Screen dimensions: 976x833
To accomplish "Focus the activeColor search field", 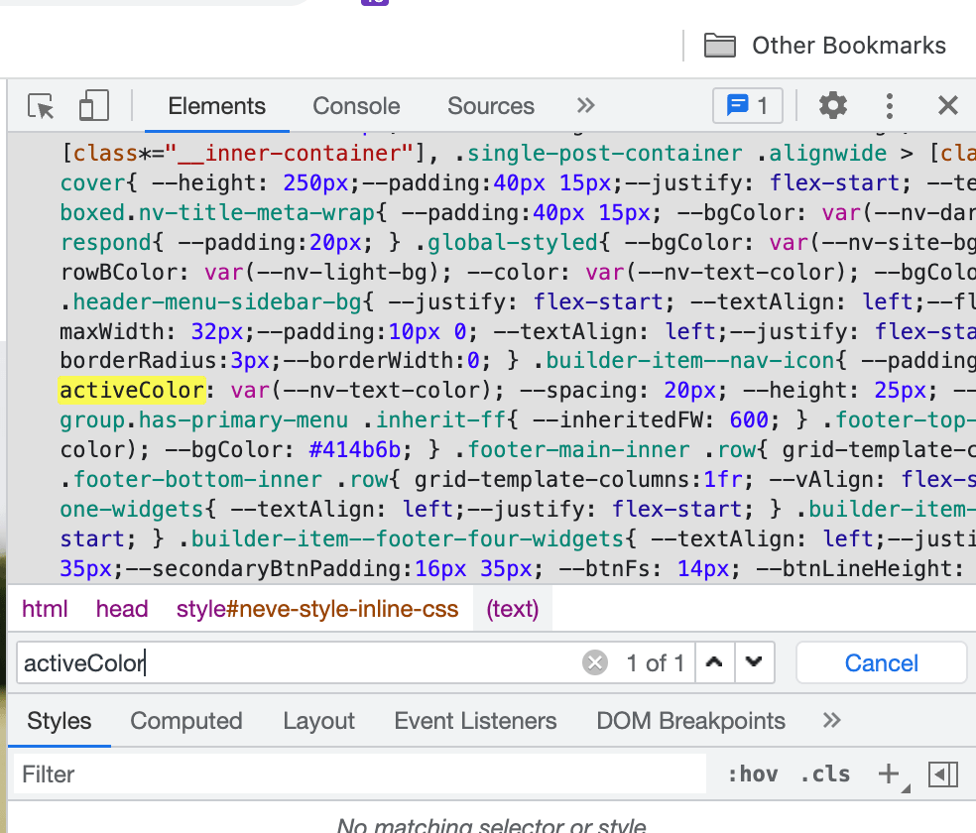I will [x=299, y=663].
